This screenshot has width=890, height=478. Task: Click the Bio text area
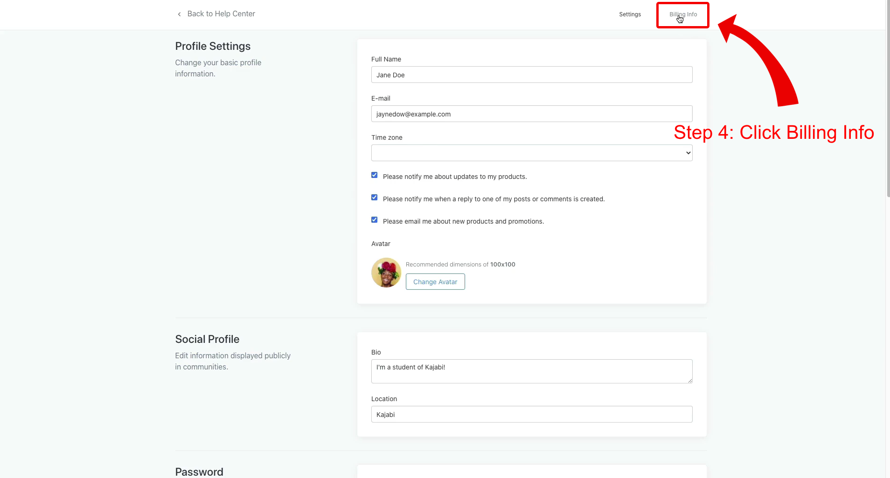pos(532,371)
